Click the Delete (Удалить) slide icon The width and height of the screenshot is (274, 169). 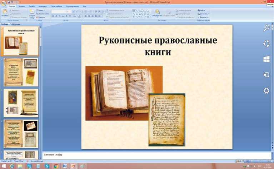[38, 17]
